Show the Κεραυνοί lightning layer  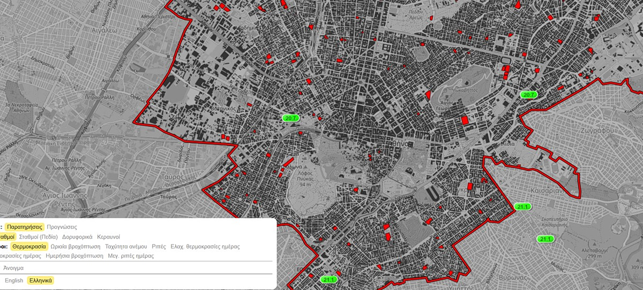click(x=109, y=236)
